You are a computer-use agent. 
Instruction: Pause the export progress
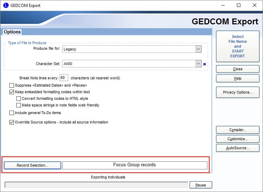tap(201, 185)
